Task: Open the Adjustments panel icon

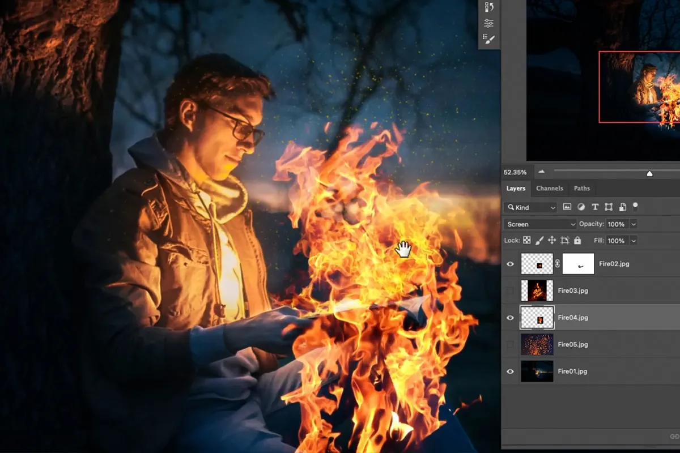Action: pos(488,23)
